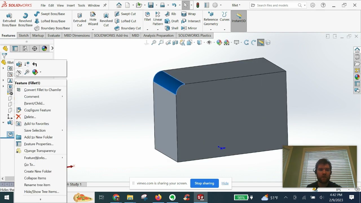Select the Intersect tool
Image resolution: width=361 pixels, height=203 pixels.
[191, 21]
